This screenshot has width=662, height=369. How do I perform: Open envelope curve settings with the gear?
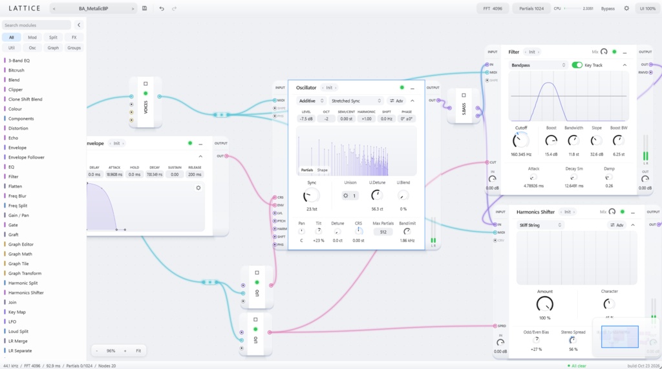[x=198, y=188]
